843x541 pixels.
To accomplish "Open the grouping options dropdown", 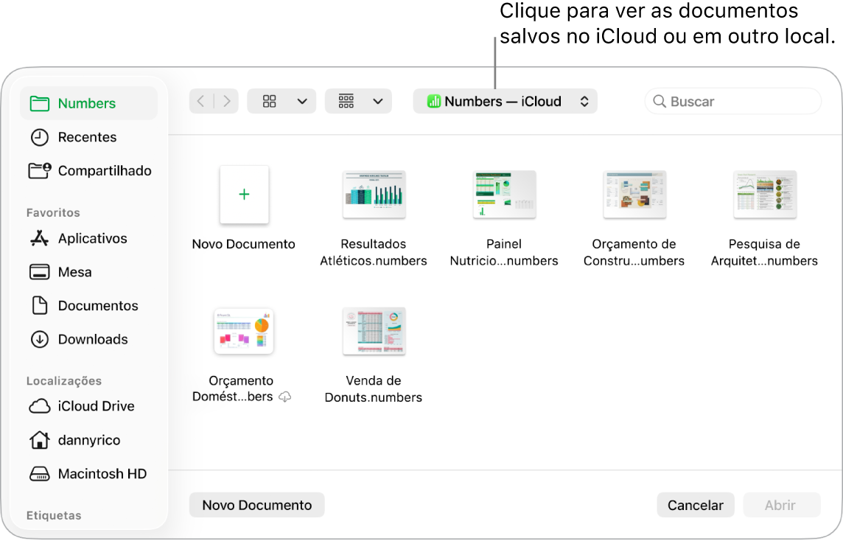I will click(358, 101).
